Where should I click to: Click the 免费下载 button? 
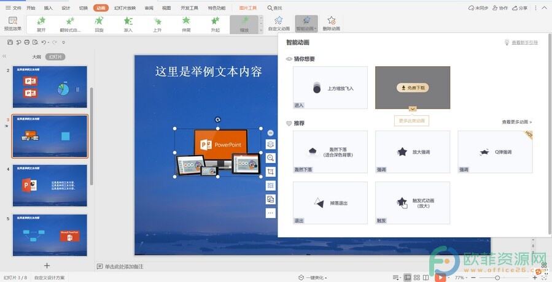point(413,88)
